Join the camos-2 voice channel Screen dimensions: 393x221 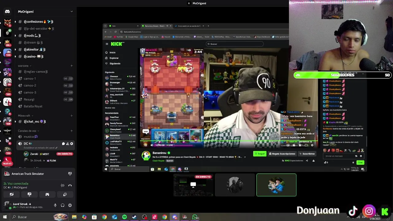pyautogui.click(x=45, y=86)
